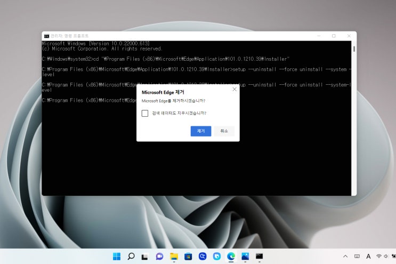Image resolution: width=396 pixels, height=264 pixels.
Task: Open Photos app on taskbar
Action: (245, 257)
